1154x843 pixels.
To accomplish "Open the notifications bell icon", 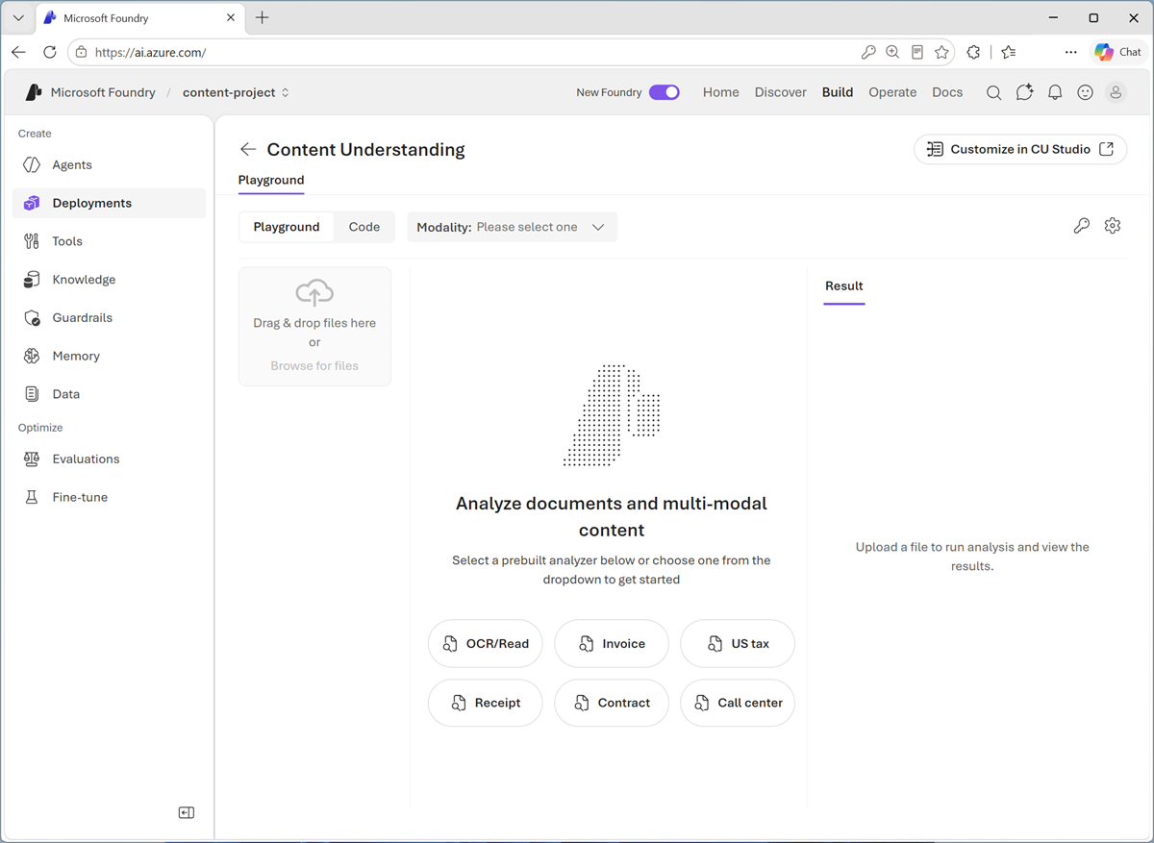I will click(x=1055, y=92).
